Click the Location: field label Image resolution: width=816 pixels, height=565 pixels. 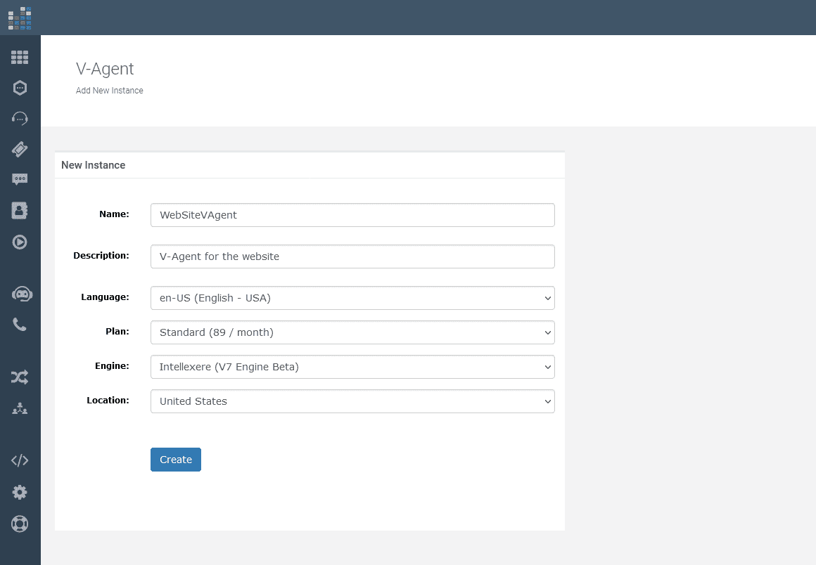coord(108,401)
